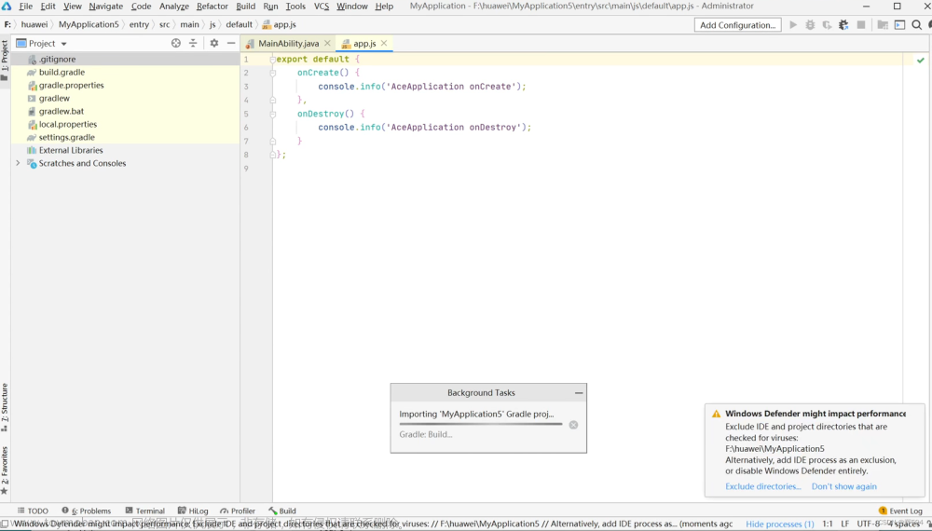Viewport: 932px width, 531px height.
Task: Toggle the Favorites side tab
Action: coord(5,470)
